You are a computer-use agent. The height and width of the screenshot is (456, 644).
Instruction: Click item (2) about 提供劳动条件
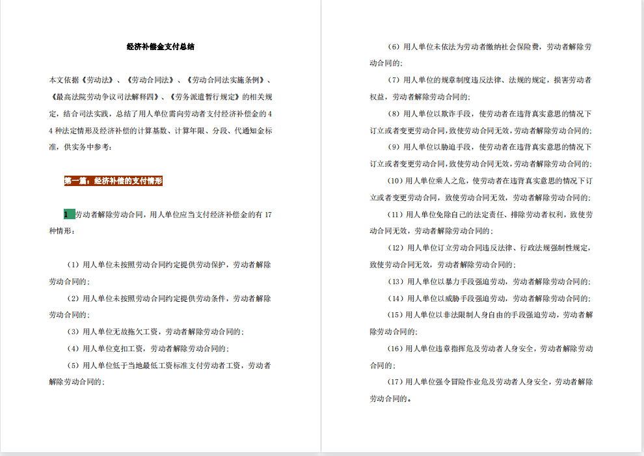coord(168,299)
